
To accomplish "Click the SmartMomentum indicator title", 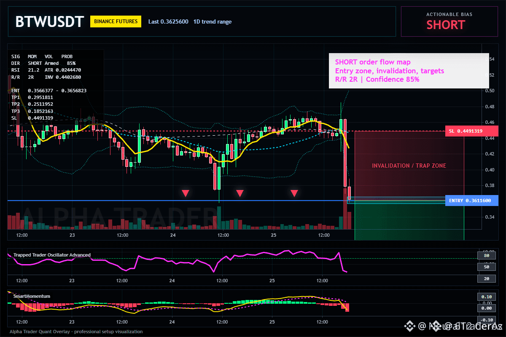I will coord(32,296).
